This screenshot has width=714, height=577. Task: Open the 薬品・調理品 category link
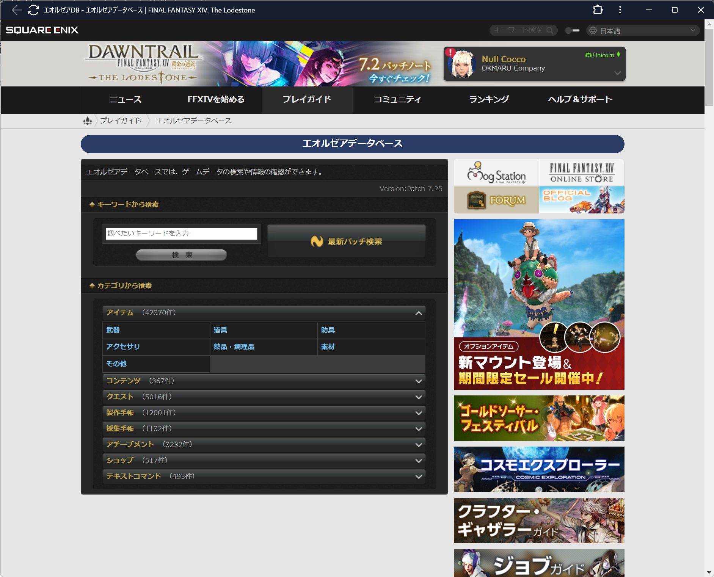pyautogui.click(x=234, y=347)
